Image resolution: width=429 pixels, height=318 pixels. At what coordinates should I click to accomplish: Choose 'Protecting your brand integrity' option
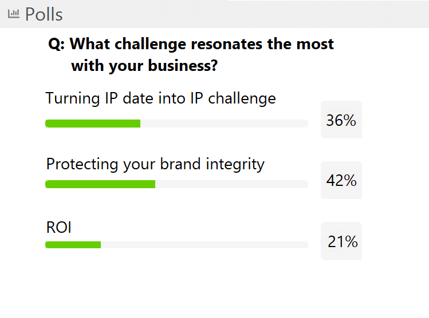pos(155,164)
